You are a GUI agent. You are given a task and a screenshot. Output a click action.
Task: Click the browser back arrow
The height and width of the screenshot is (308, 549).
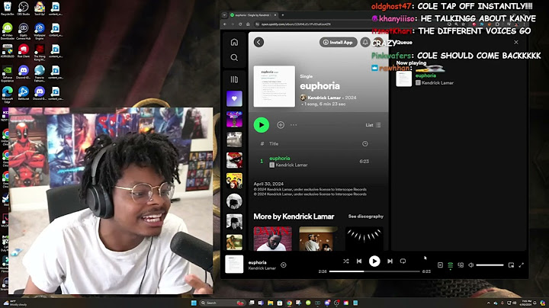click(x=225, y=24)
